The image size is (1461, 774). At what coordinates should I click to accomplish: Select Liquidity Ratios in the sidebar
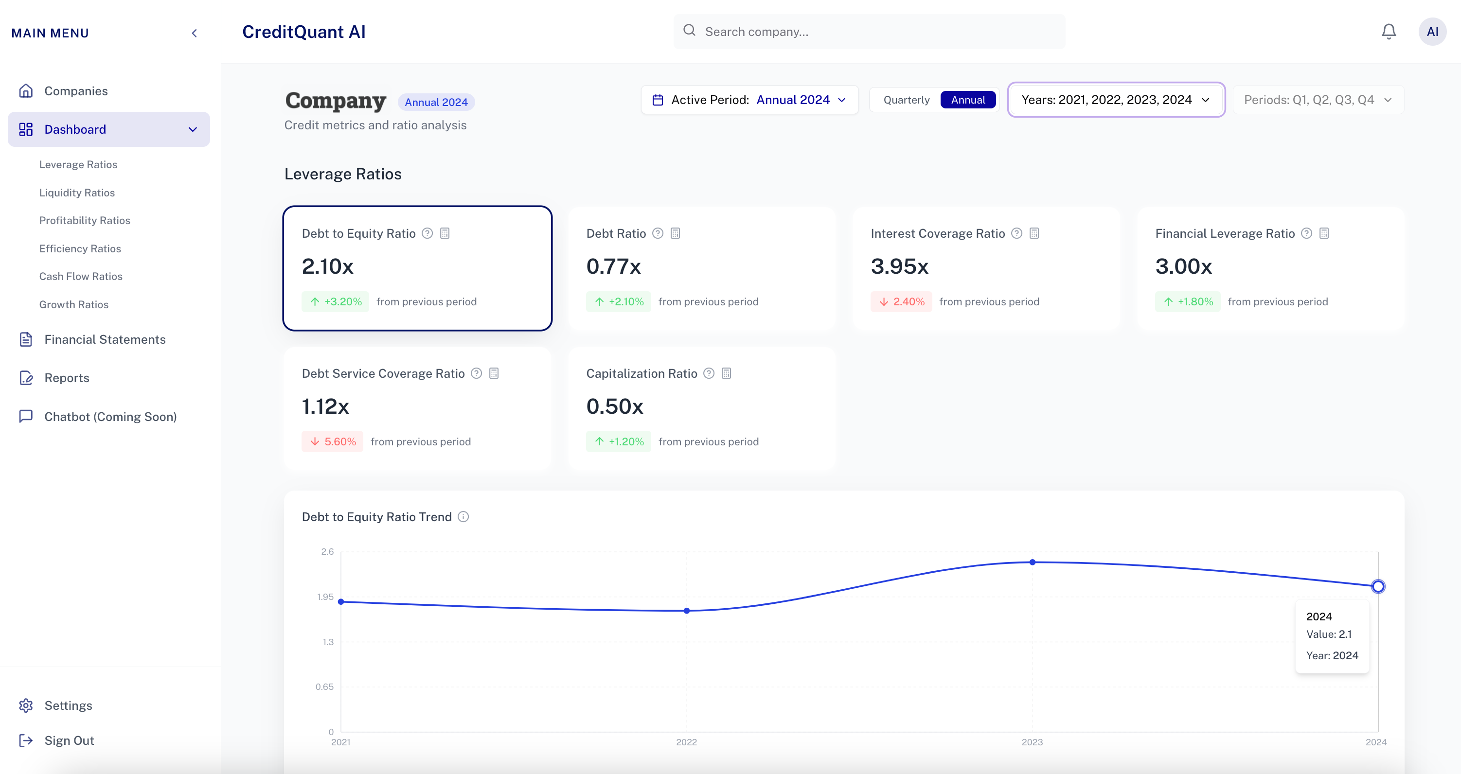(x=77, y=193)
